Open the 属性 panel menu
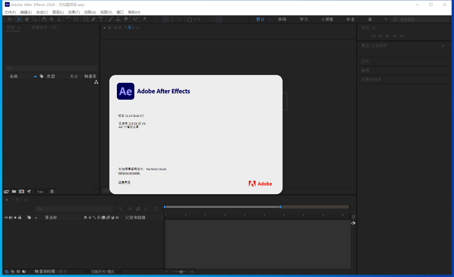The width and height of the screenshot is (454, 277). tap(443, 46)
